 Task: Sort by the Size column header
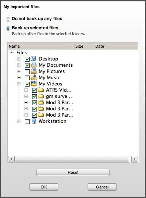85,46
